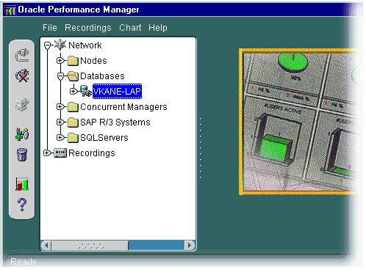Select the SQLServers tree label
Screen dimensions: 366x275
click(104, 138)
